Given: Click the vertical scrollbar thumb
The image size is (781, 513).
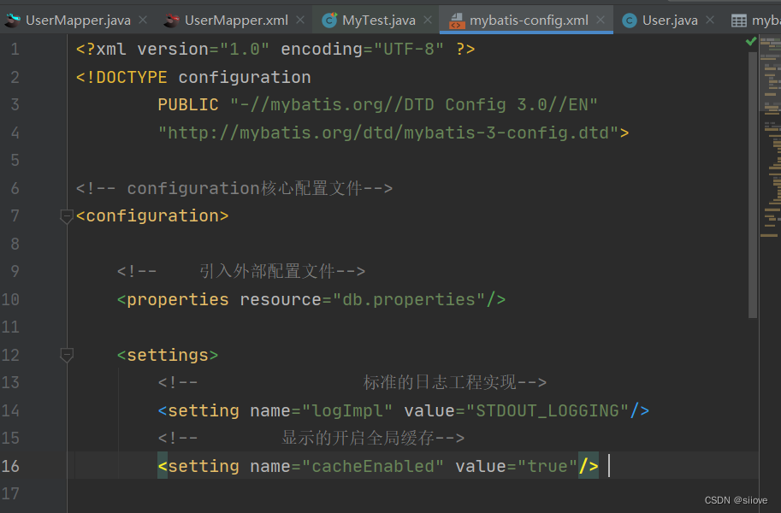Looking at the screenshot, I should [x=753, y=185].
